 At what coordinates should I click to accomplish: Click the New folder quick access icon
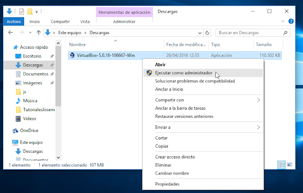pos(30,12)
